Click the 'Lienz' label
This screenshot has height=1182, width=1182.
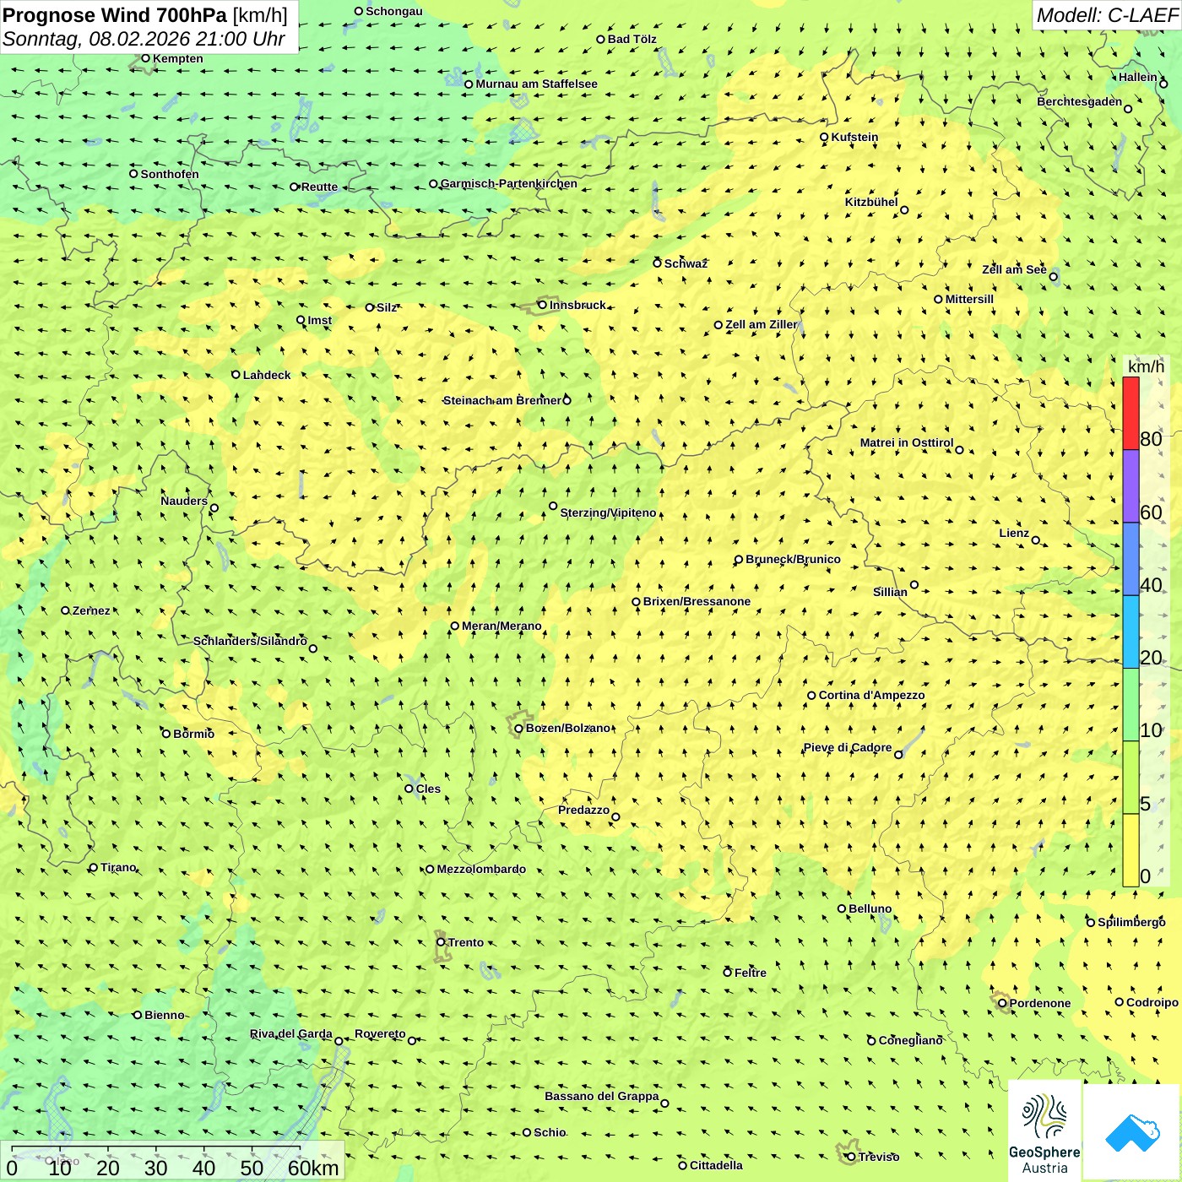pyautogui.click(x=1014, y=533)
